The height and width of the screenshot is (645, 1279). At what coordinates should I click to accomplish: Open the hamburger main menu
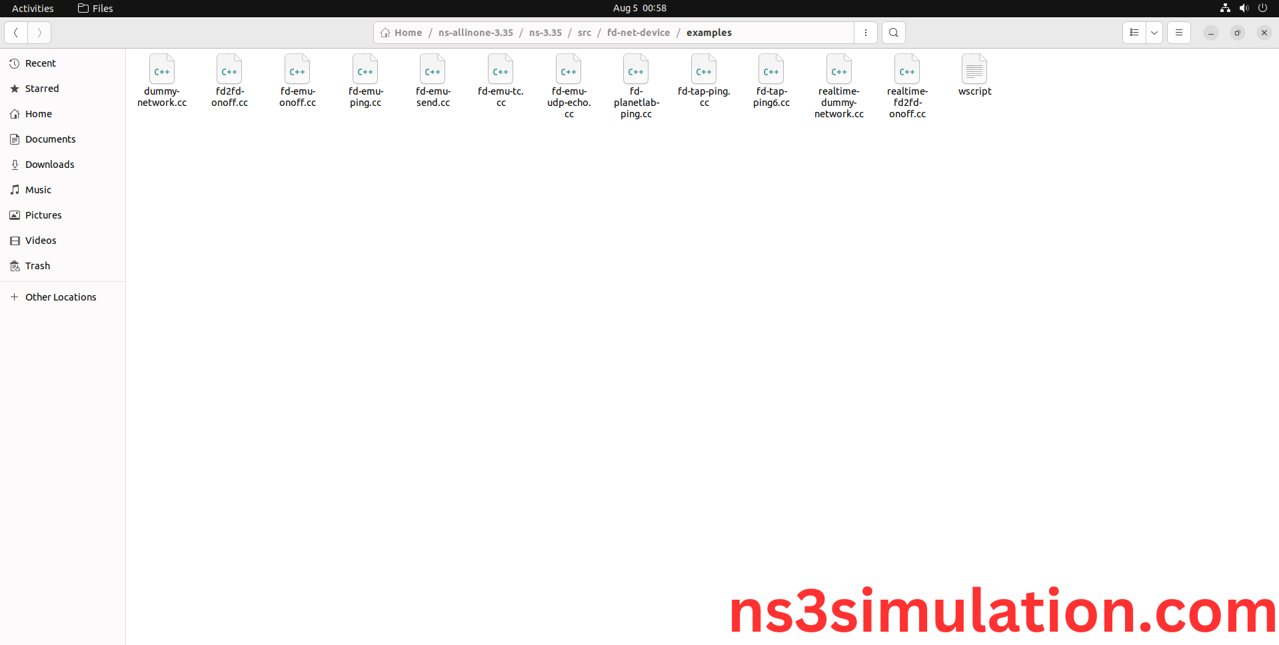1178,33
